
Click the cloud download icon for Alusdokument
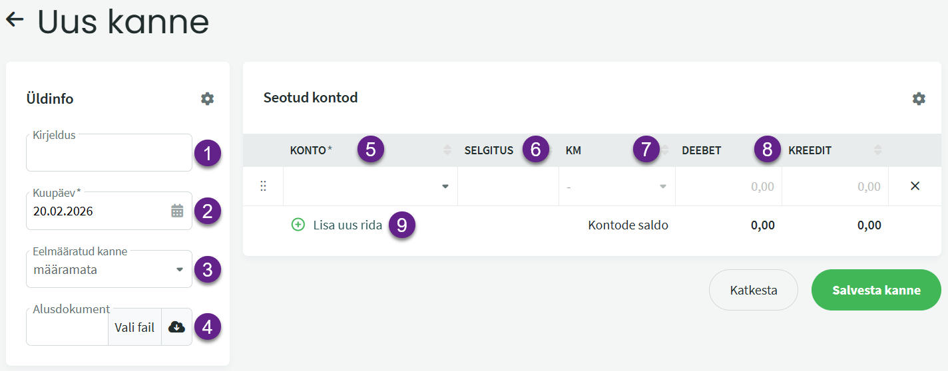coord(176,327)
